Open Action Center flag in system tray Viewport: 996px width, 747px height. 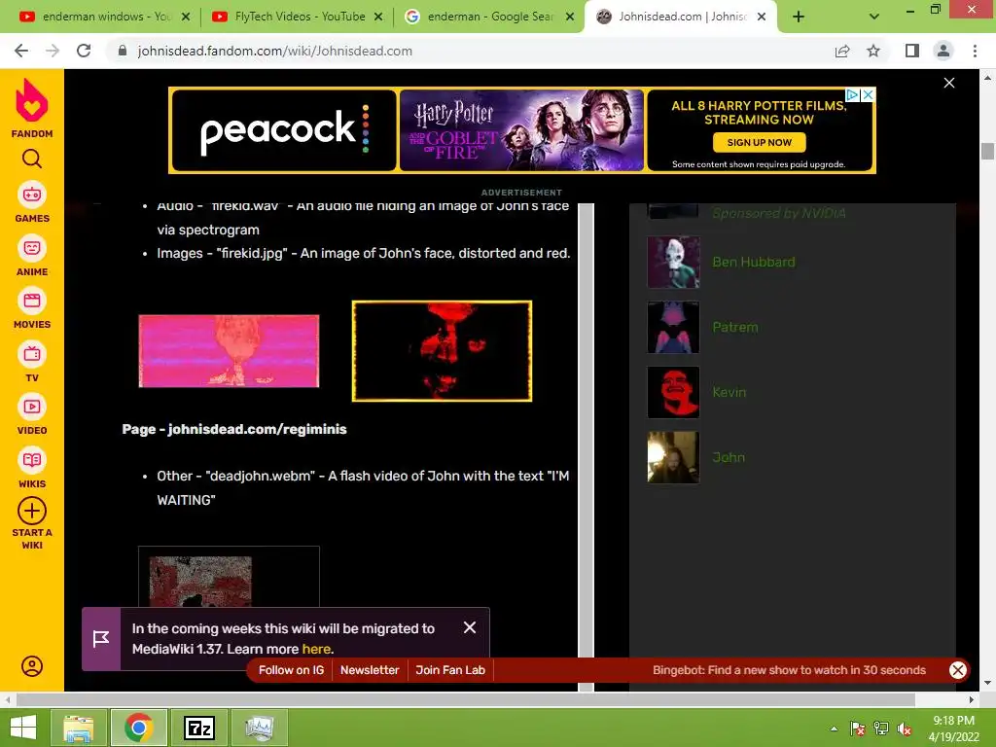pyautogui.click(x=858, y=729)
